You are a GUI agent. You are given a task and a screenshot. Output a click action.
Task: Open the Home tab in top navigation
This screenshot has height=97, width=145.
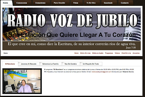tap(7, 3)
